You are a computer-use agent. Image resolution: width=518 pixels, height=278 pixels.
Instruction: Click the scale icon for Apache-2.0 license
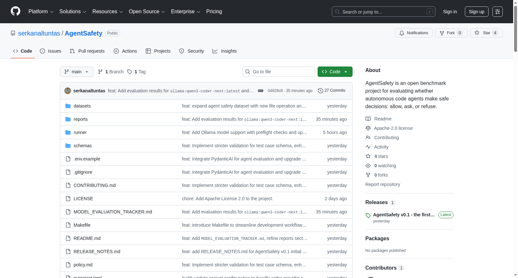coord(368,128)
